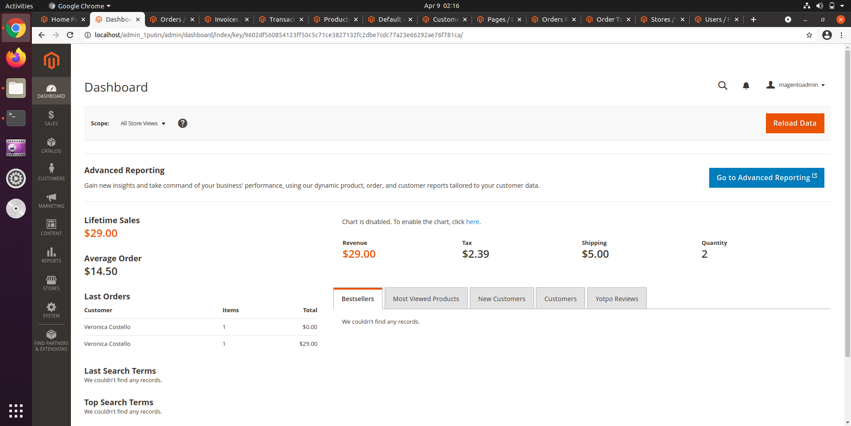Image resolution: width=851 pixels, height=426 pixels.
Task: Click the page vertical scrollbar
Action: tap(847, 204)
